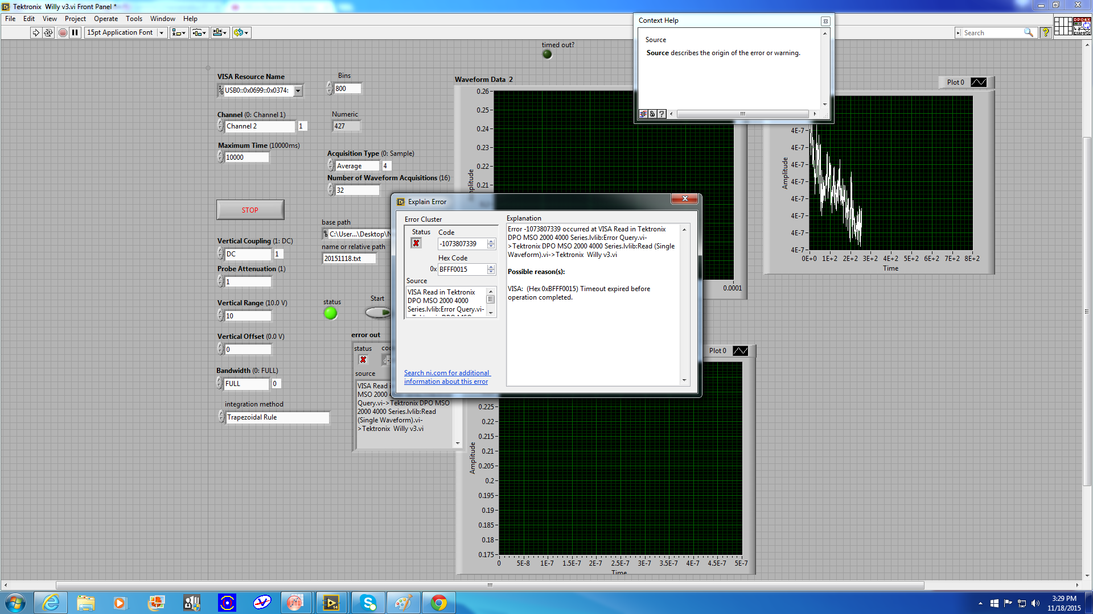Follow the Search ni.com error info link

click(447, 377)
